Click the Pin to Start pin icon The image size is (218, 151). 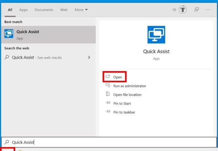point(108,103)
